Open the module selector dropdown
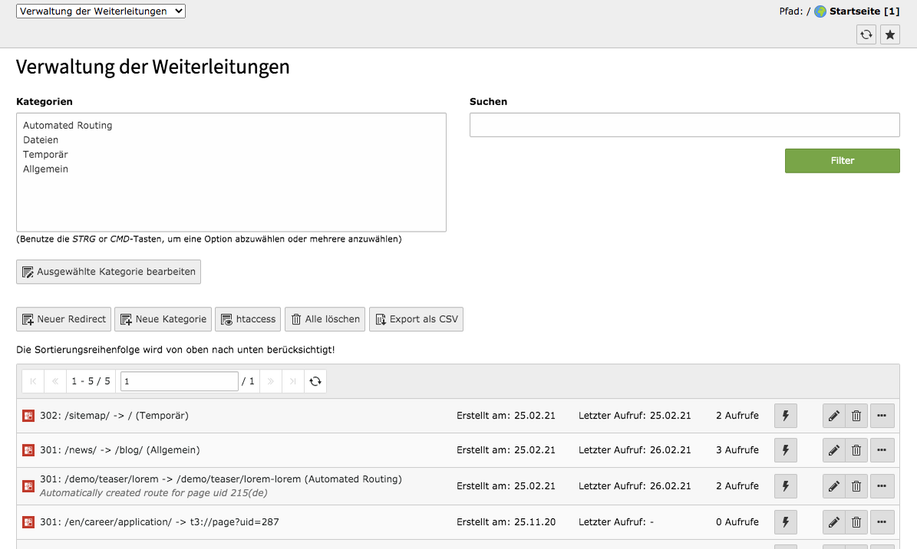Screen dimensions: 917x549 click(x=101, y=11)
